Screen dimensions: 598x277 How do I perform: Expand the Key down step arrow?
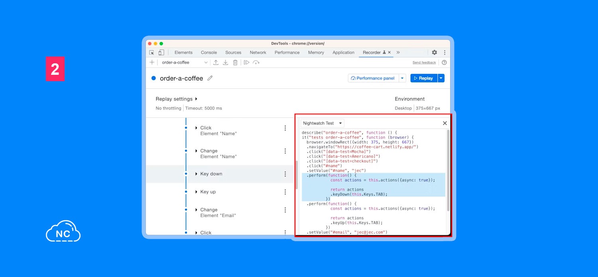pos(197,174)
